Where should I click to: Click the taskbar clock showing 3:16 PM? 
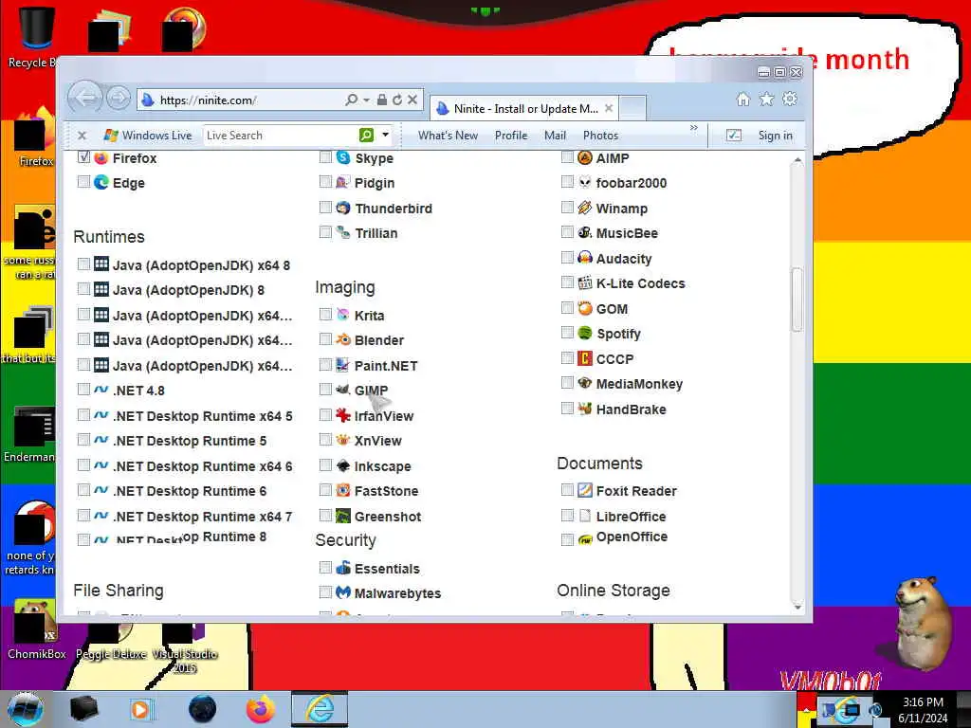coord(923,702)
